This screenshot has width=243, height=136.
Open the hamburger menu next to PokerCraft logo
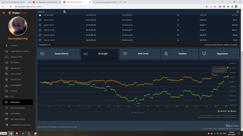click(4, 13)
